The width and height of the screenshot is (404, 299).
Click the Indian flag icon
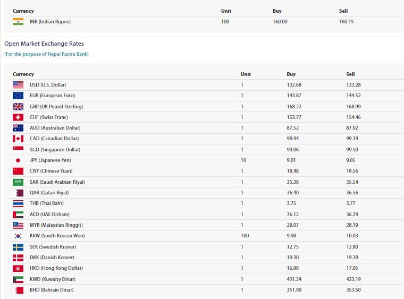coord(18,22)
